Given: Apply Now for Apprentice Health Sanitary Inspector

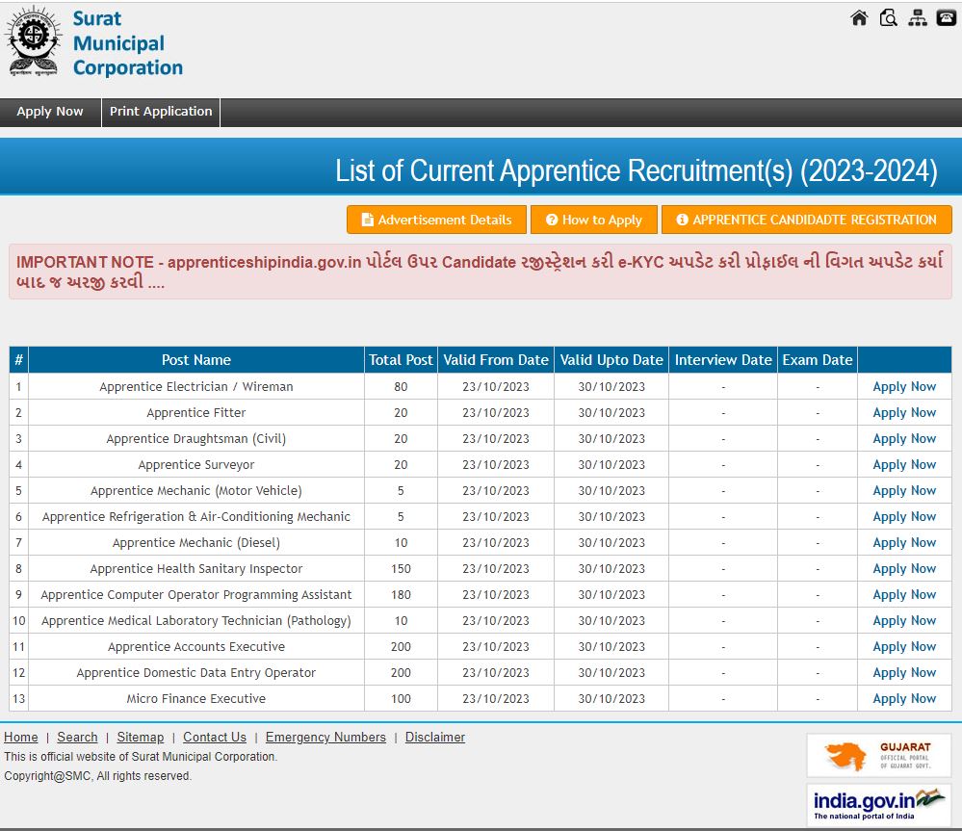Looking at the screenshot, I should tap(904, 569).
